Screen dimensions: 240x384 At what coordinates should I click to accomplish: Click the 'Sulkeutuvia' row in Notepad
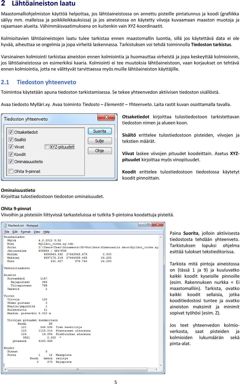coord(27,310)
